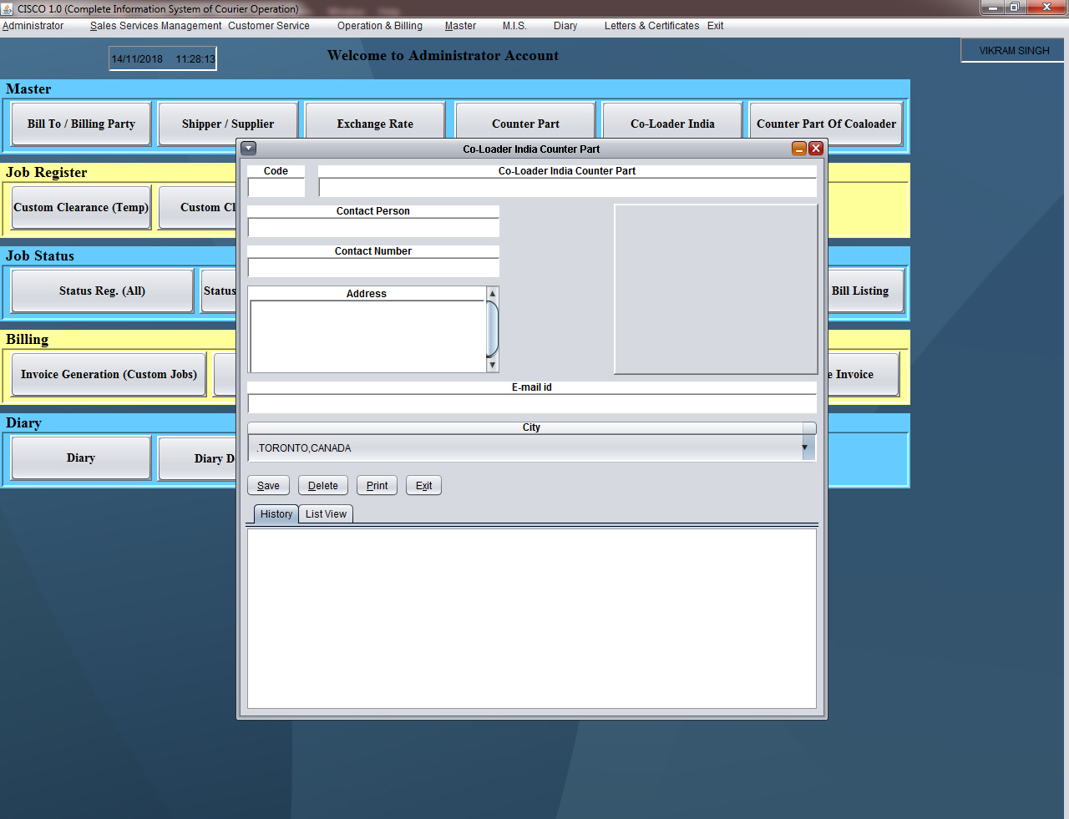Open the Customer Service menu
Viewport: 1069px width, 819px height.
[269, 26]
